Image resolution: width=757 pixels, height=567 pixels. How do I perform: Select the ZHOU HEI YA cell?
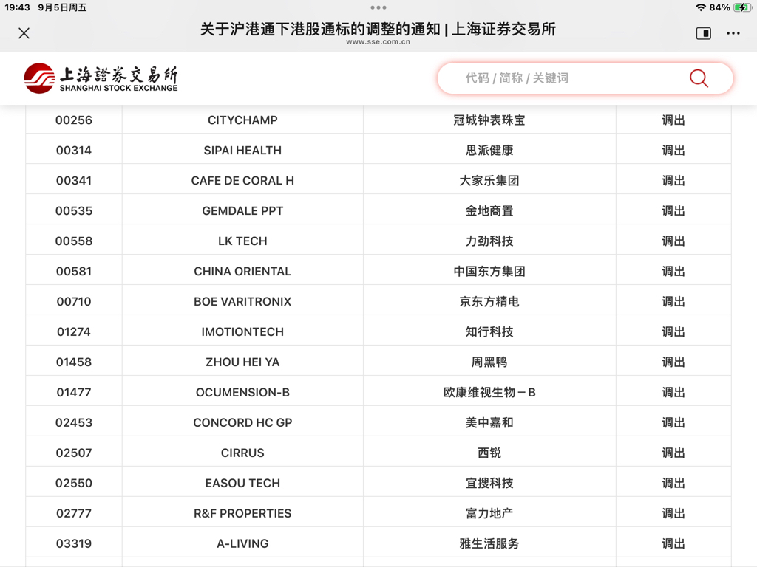(x=242, y=362)
